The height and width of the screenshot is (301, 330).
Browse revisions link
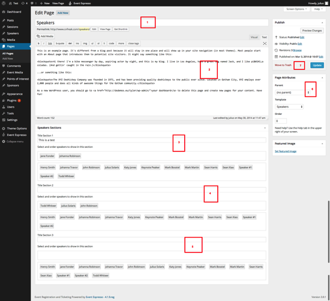coord(297,50)
